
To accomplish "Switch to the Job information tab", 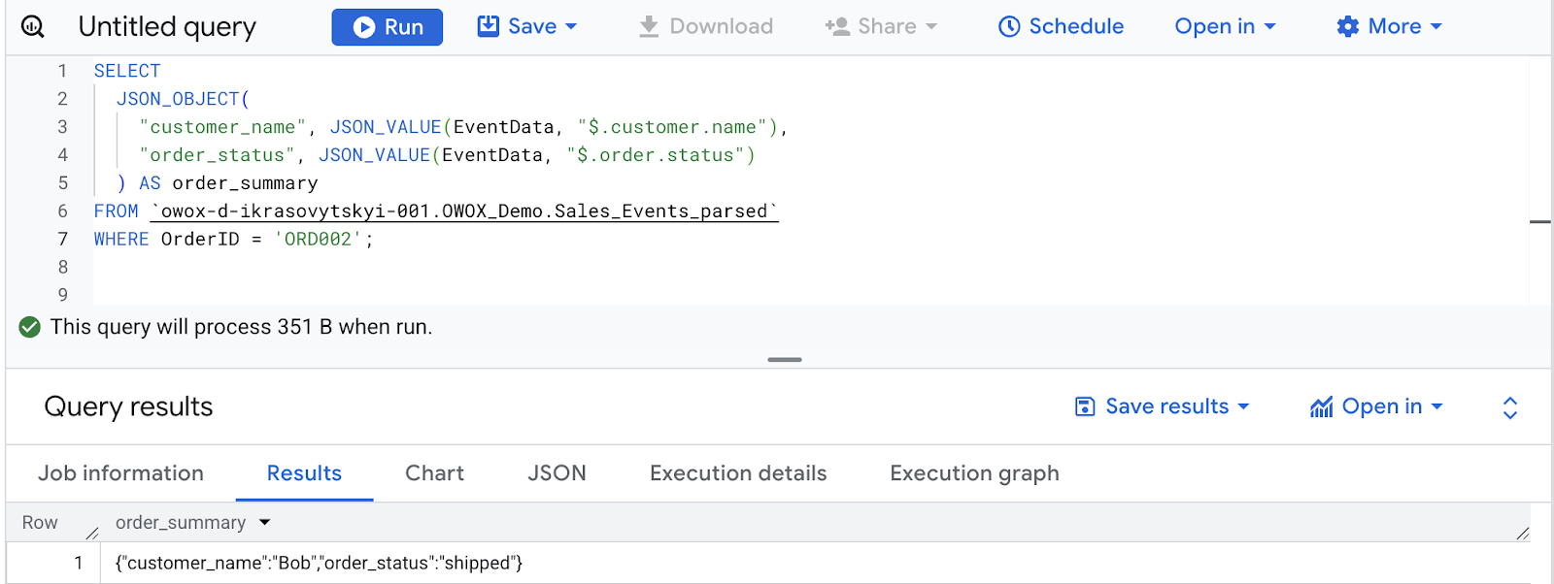I will click(x=120, y=473).
